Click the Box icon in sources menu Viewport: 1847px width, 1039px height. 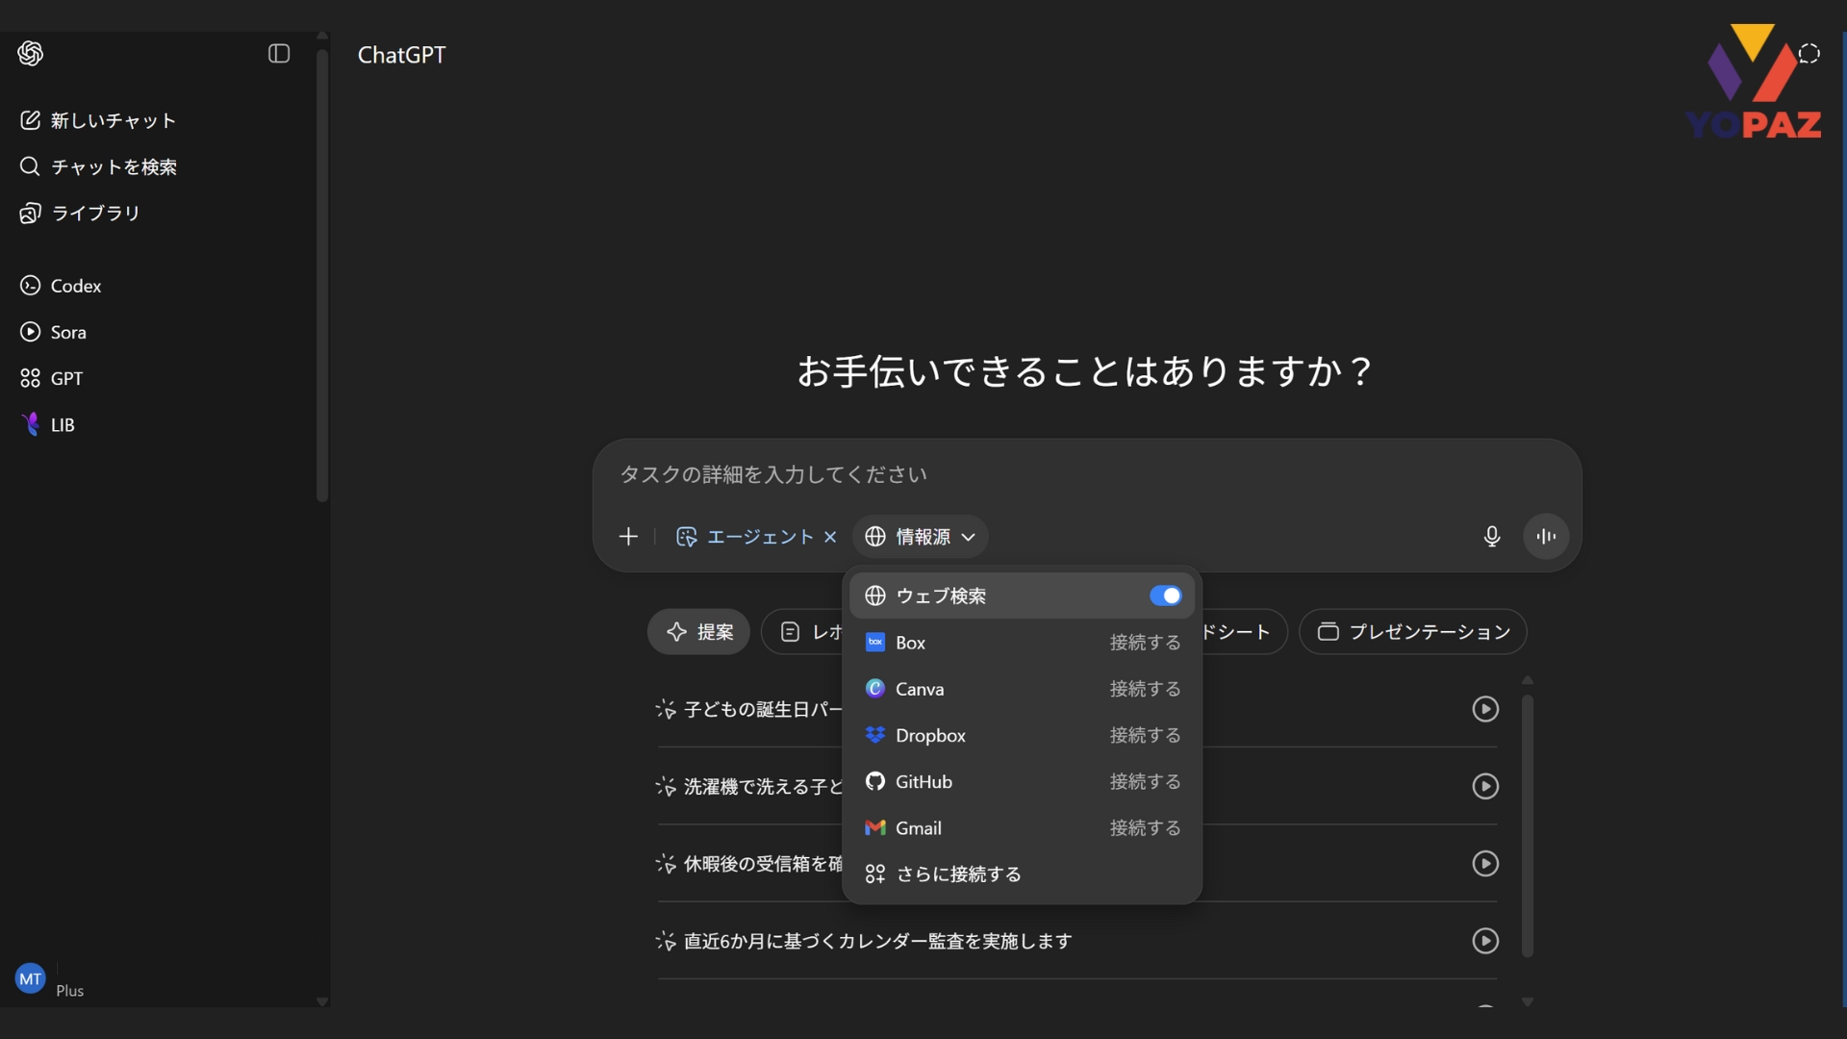click(874, 643)
